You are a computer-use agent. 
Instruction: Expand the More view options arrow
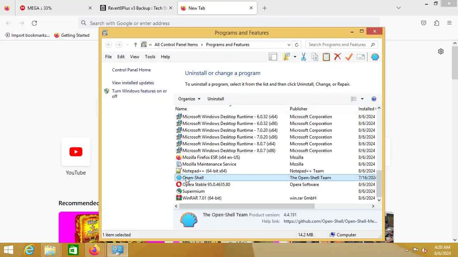[362, 99]
